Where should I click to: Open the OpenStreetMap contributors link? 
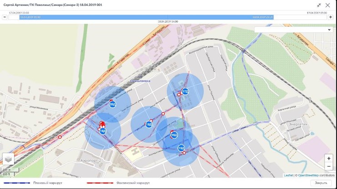pyautogui.click(x=316, y=175)
